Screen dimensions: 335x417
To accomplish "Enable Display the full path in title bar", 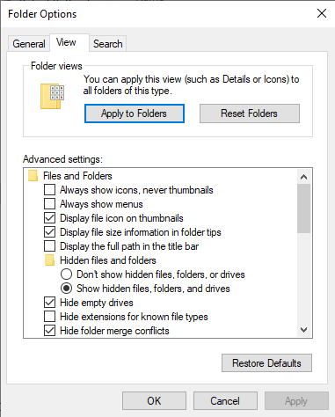I will coord(49,246).
